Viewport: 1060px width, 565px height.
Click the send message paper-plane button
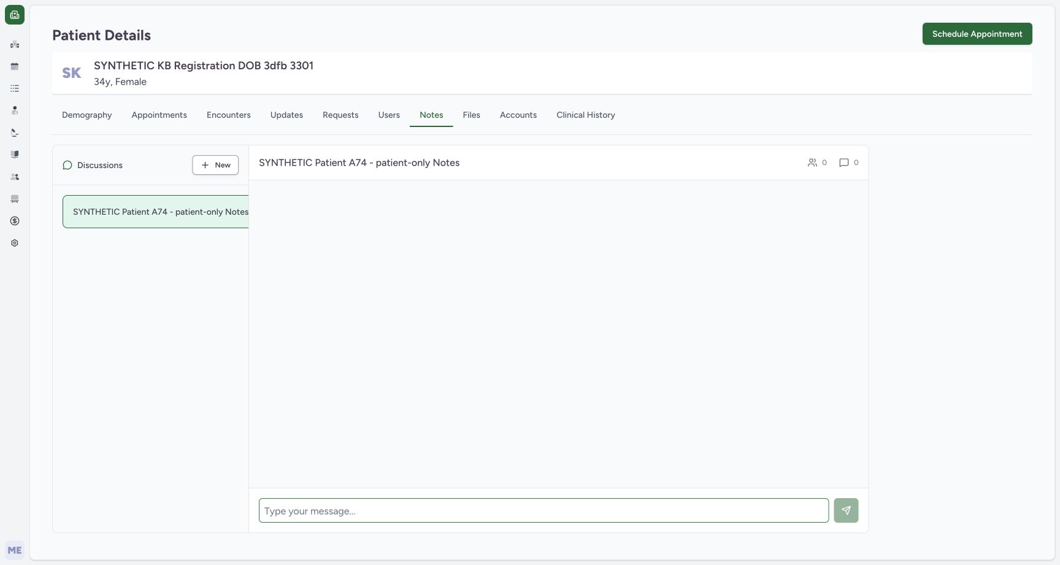[x=846, y=510]
